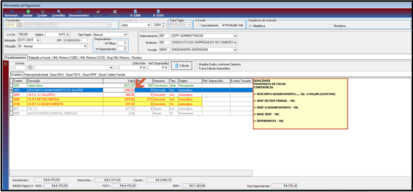Image resolution: width=413 pixels, height=192 pixels.
Task: Select the I.R.R.F.RETIDO MENSAL row
Action: 131,99
